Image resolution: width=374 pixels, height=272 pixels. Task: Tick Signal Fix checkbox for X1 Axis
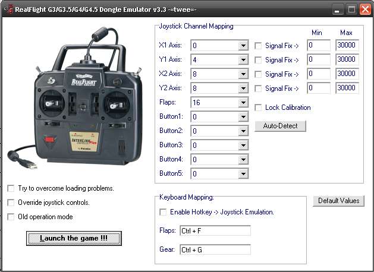point(259,46)
